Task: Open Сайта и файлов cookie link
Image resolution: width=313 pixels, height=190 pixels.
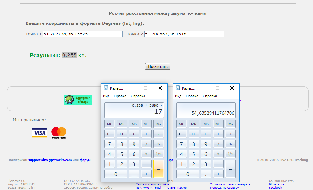Action: (152, 184)
